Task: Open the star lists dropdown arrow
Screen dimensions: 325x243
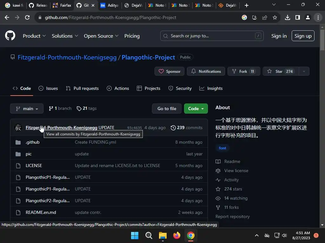Action: pos(304,71)
